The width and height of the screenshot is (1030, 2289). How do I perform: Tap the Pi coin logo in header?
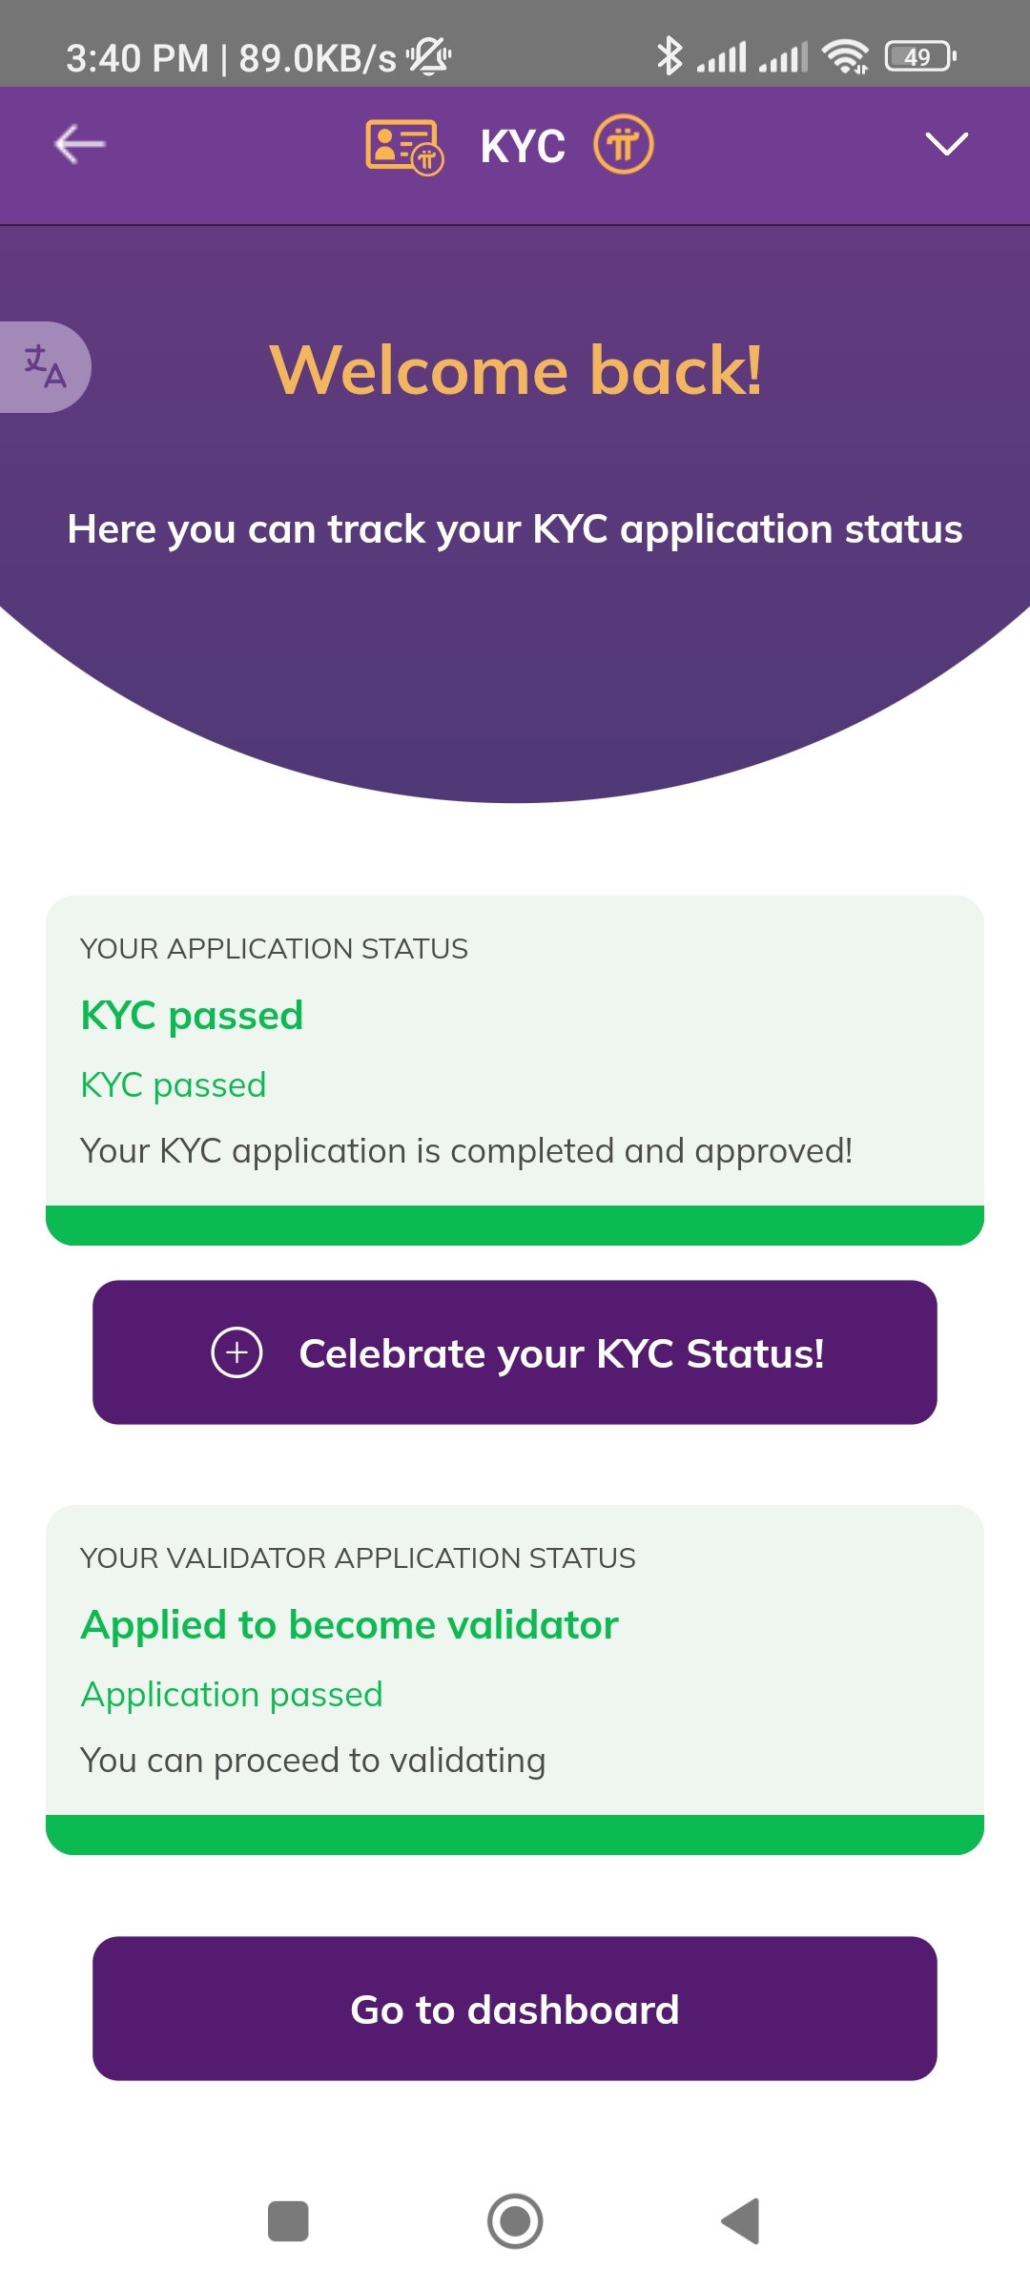pyautogui.click(x=624, y=145)
